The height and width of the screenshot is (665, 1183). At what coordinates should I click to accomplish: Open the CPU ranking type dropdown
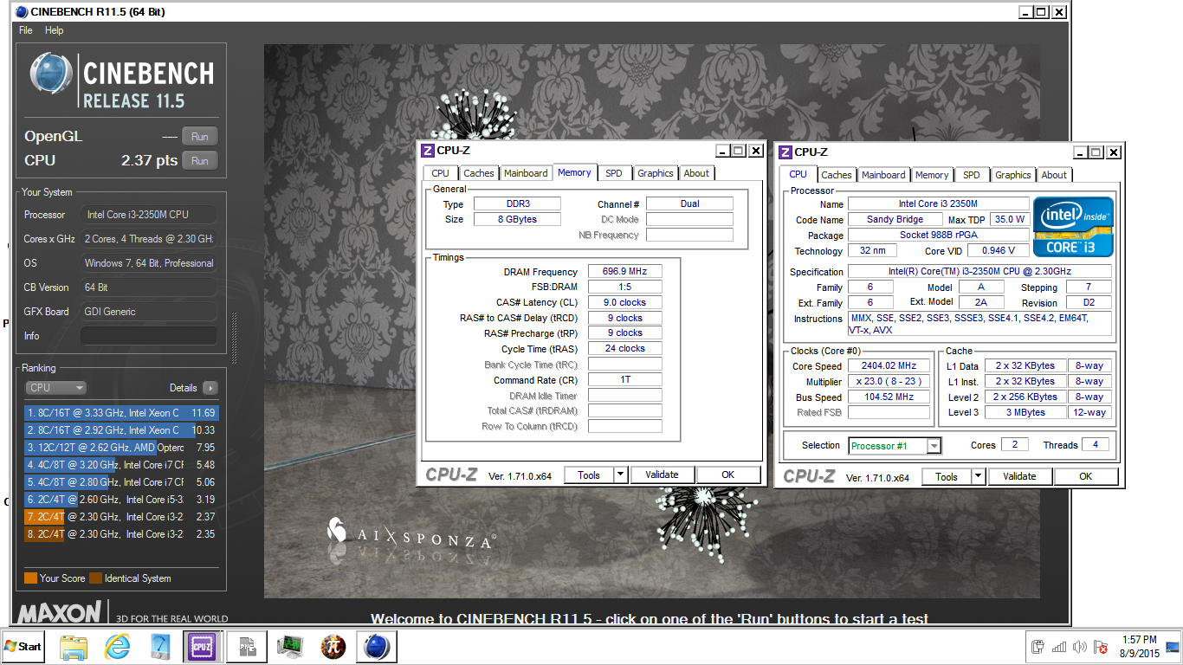click(x=55, y=388)
